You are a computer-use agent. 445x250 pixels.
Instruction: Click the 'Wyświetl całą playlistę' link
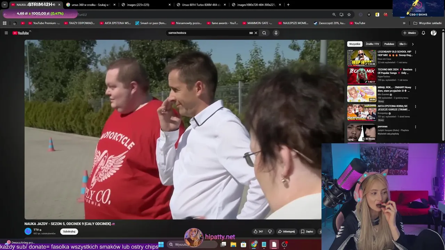click(x=388, y=134)
